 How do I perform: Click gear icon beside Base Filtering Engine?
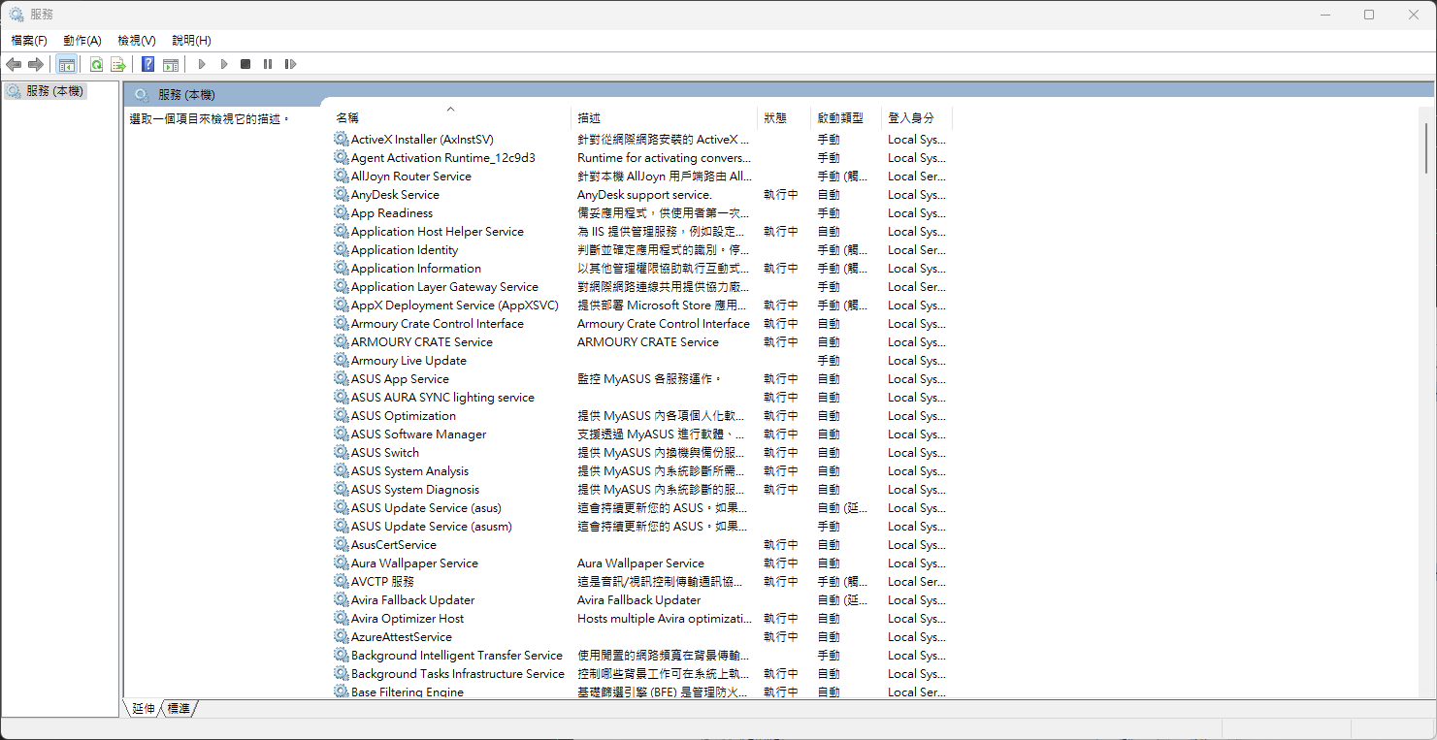coord(342,692)
